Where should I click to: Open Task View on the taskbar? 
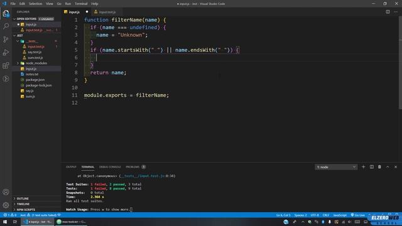15,222
